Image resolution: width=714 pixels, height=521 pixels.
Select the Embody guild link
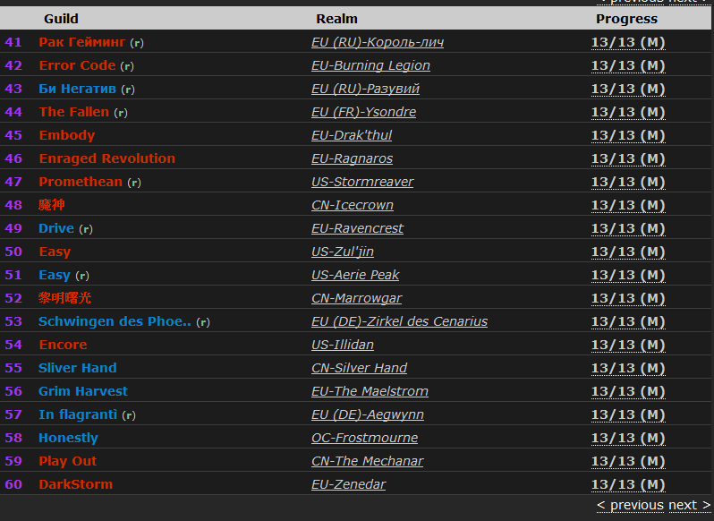pyautogui.click(x=67, y=135)
